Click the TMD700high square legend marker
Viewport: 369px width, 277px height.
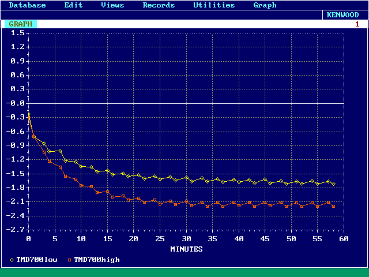point(70,260)
